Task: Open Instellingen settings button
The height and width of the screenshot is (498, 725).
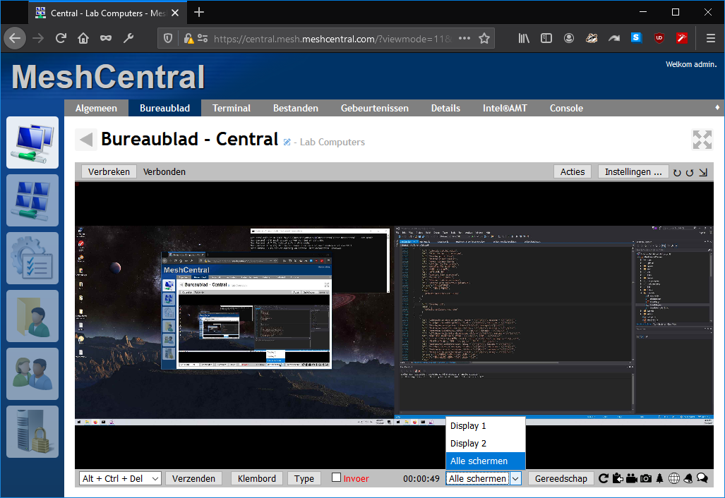Action: 633,172
